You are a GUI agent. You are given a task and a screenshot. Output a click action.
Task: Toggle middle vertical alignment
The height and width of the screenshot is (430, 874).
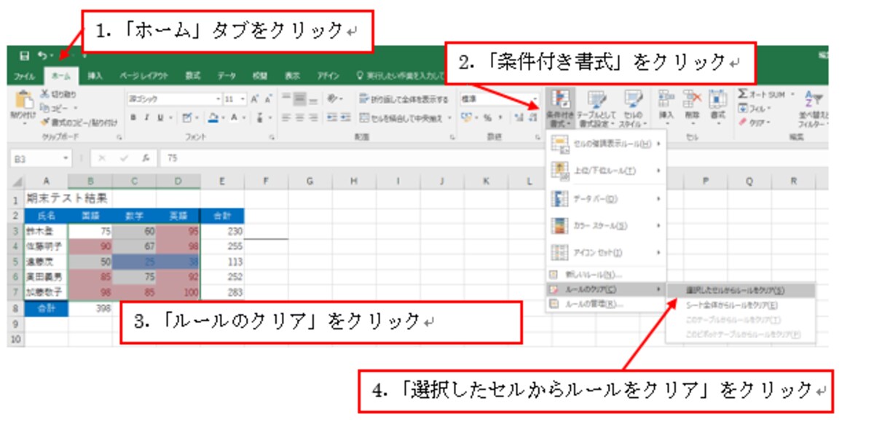click(299, 98)
